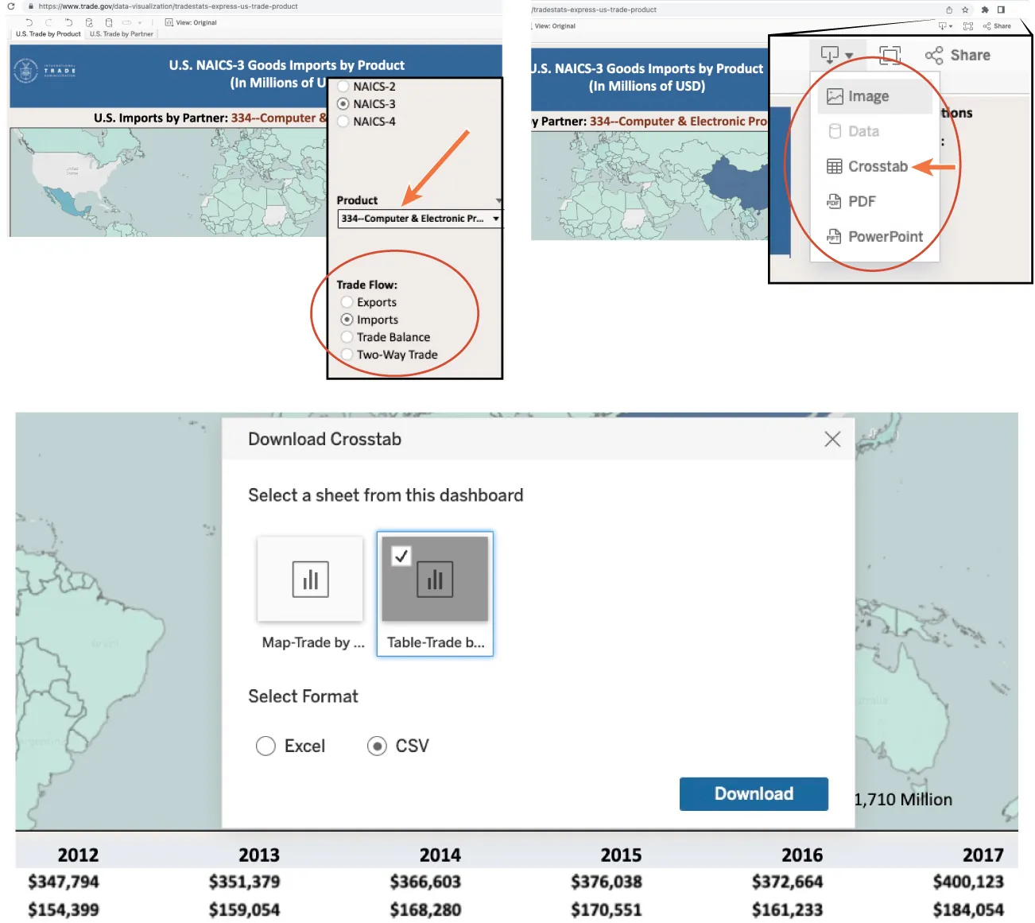This screenshot has width=1035, height=923.
Task: Select the NAICS-4 radio button
Action: point(343,121)
